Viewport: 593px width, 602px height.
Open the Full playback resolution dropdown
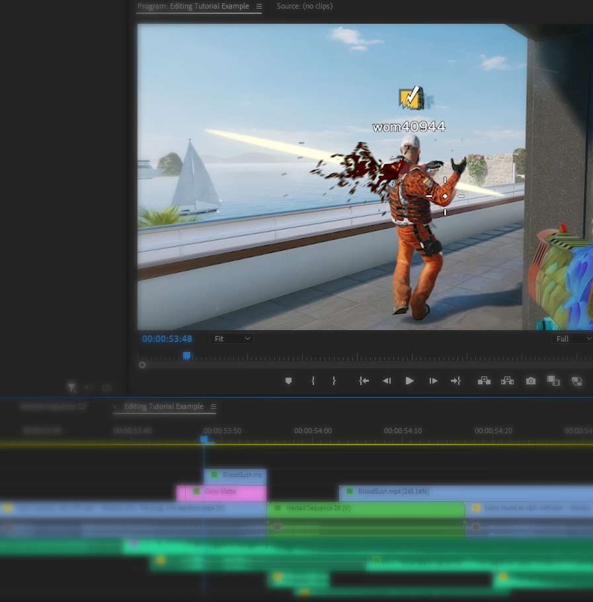[573, 339]
